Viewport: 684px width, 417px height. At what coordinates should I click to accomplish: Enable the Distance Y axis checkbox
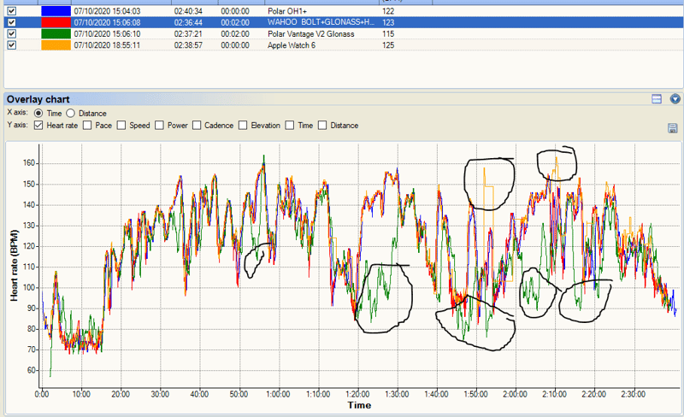click(x=322, y=126)
